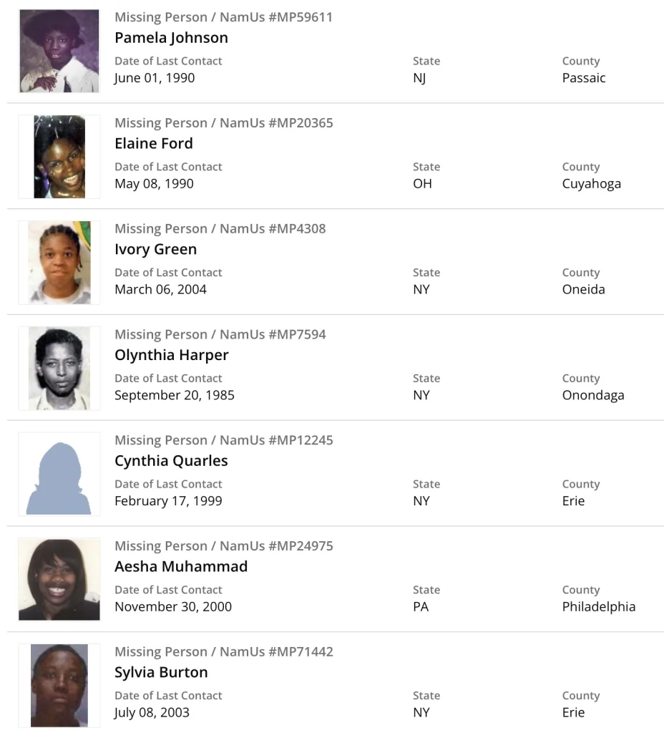This screenshot has height=733, width=664.
Task: Open Sylvia Burton's photo thumbnail
Action: (x=59, y=686)
